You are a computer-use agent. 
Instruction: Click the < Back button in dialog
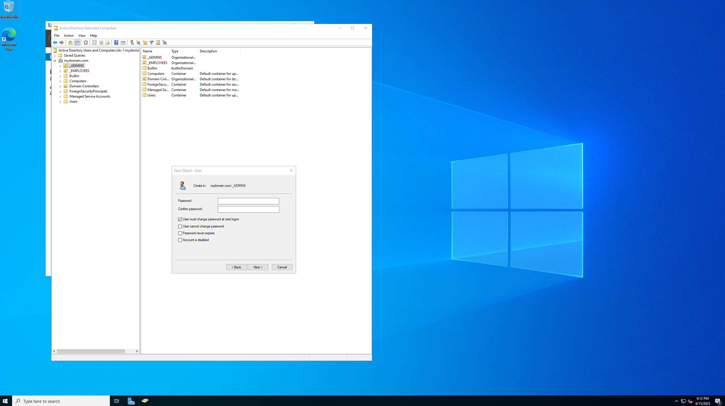point(237,267)
